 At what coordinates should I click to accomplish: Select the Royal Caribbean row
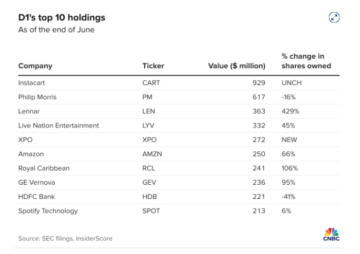[x=44, y=168]
